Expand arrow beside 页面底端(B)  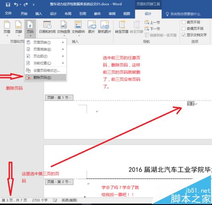pyautogui.click(x=63, y=49)
